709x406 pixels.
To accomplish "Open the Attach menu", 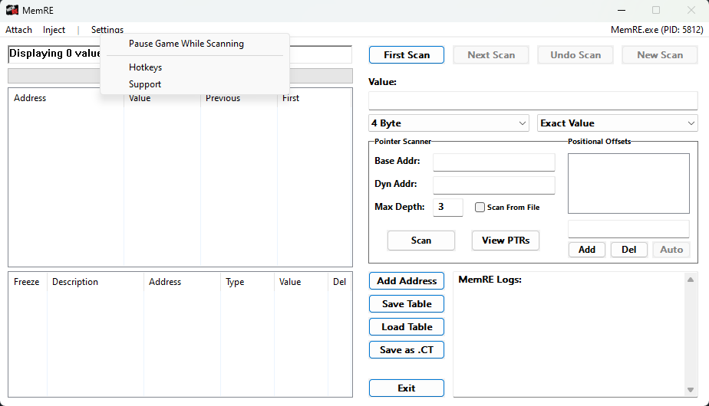I will pos(19,30).
